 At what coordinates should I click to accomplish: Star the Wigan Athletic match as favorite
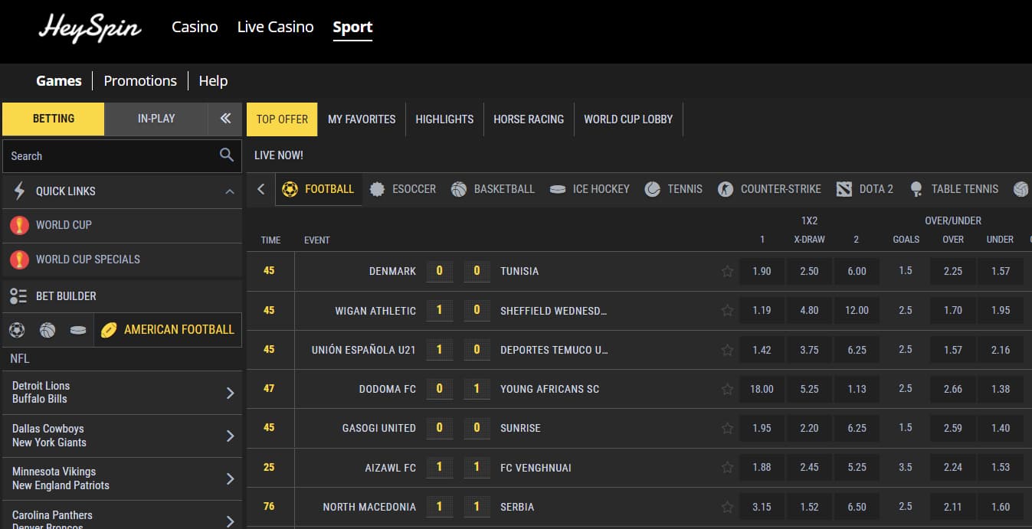click(727, 311)
